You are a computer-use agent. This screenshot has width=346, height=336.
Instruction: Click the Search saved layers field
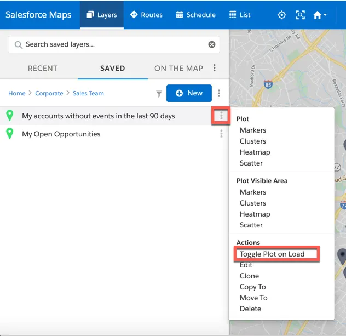click(x=114, y=44)
